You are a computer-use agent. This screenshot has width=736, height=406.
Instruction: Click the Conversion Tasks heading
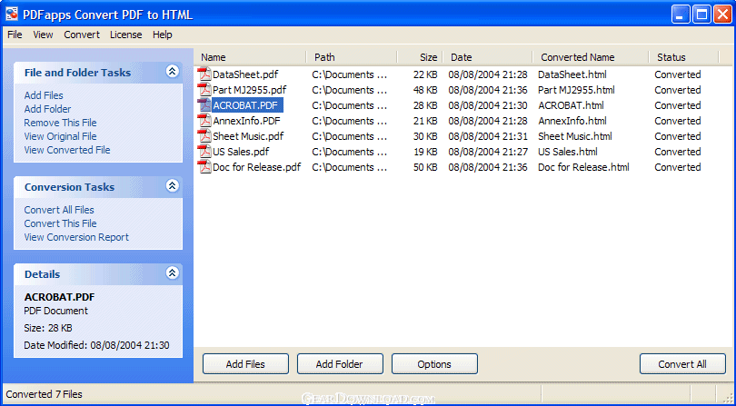[69, 187]
